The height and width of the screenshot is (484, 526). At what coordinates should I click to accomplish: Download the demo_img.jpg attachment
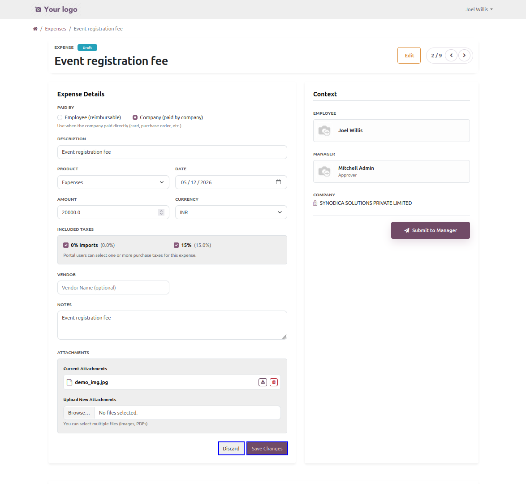263,382
